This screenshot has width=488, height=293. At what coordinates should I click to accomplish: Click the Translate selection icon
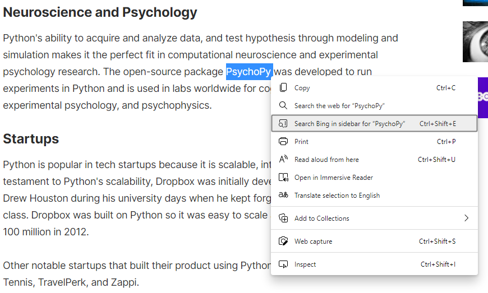(x=283, y=195)
